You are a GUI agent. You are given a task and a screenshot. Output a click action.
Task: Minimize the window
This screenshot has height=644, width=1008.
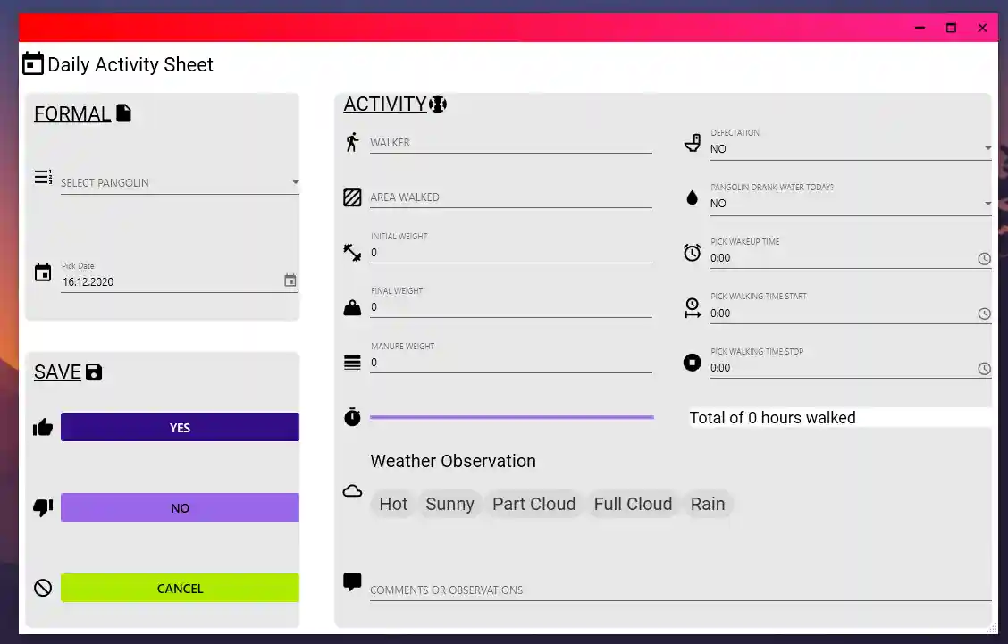tap(920, 28)
